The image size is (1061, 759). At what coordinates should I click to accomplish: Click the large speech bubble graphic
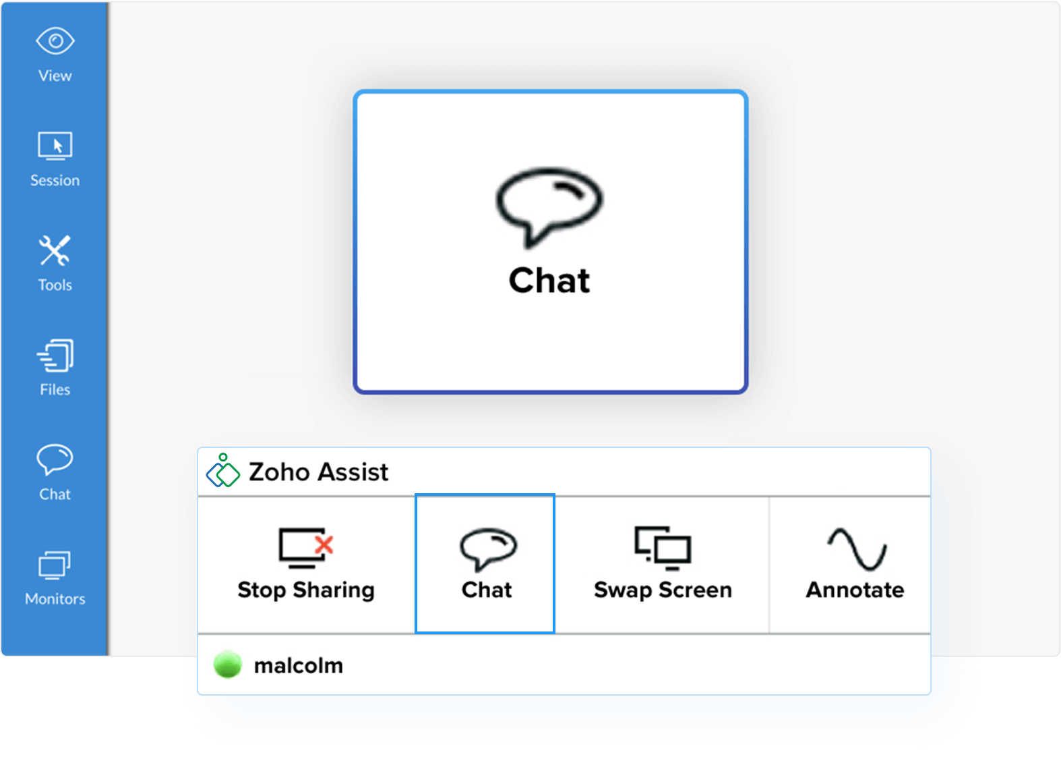549,206
